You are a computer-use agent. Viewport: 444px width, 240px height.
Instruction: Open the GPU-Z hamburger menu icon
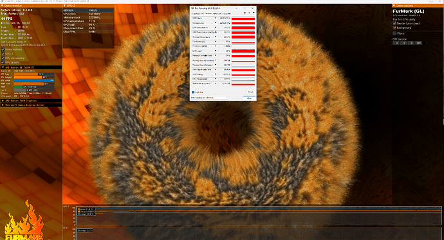pyautogui.click(x=253, y=13)
